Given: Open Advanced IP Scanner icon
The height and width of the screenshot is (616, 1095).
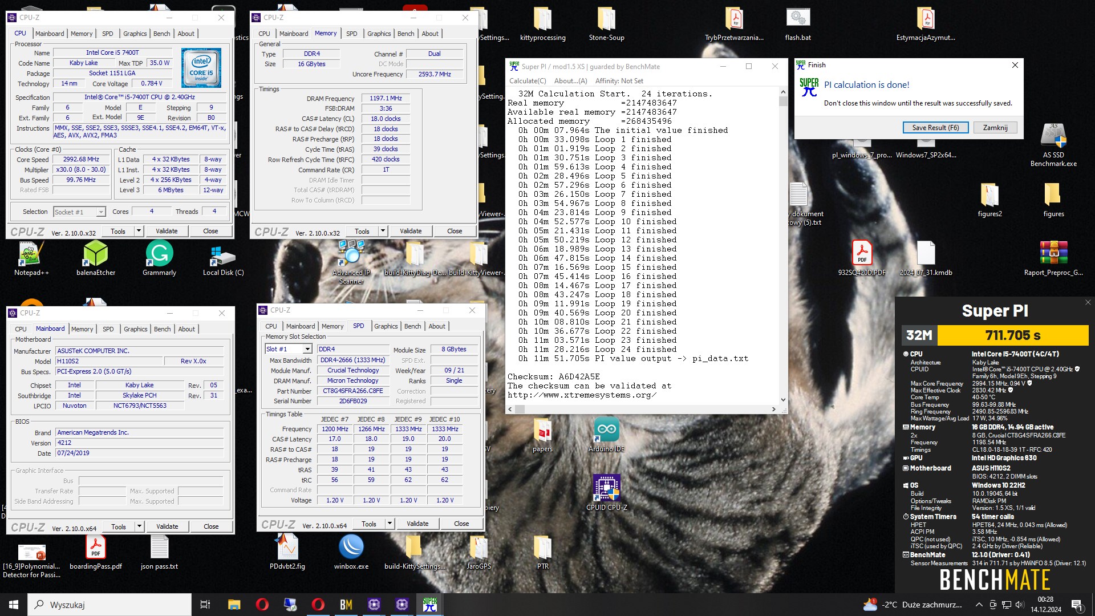Looking at the screenshot, I should (x=351, y=261).
